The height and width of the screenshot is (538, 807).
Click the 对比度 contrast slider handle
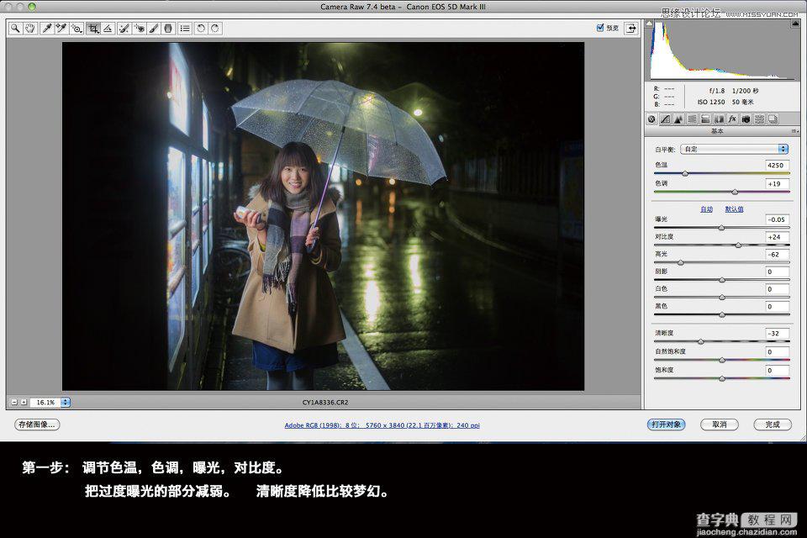(x=739, y=245)
